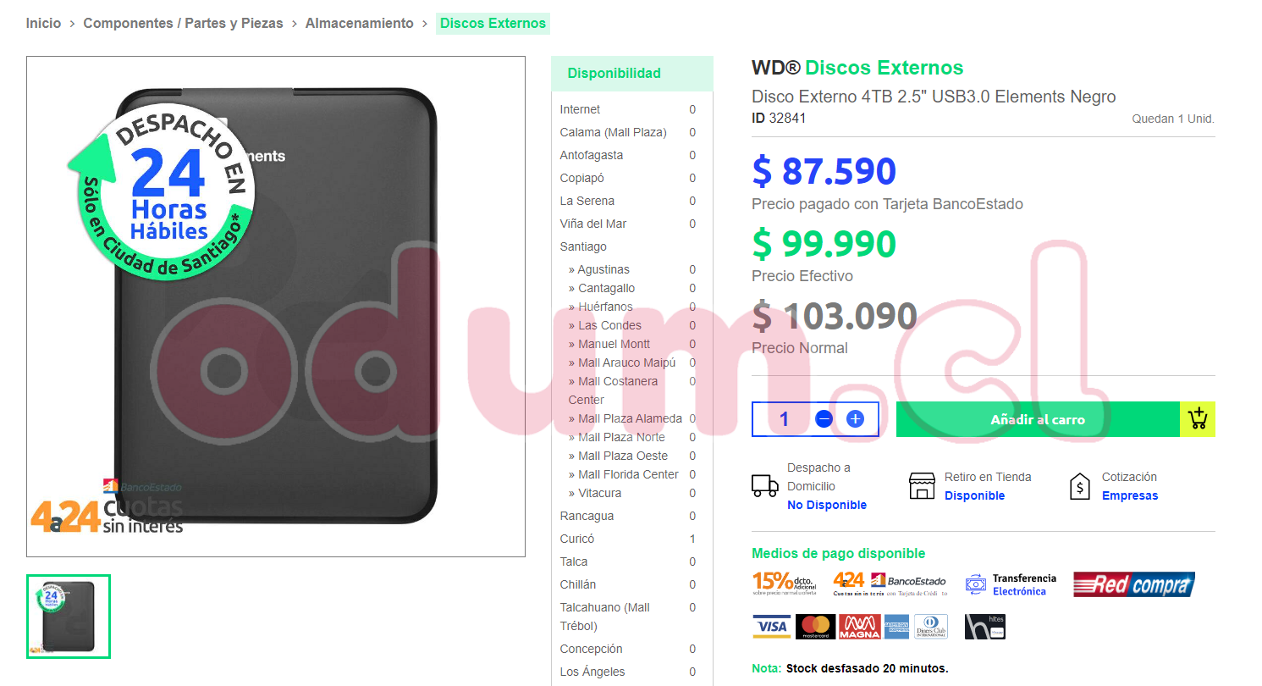This screenshot has width=1262, height=686.
Task: Click the plus quantity button
Action: (855, 419)
